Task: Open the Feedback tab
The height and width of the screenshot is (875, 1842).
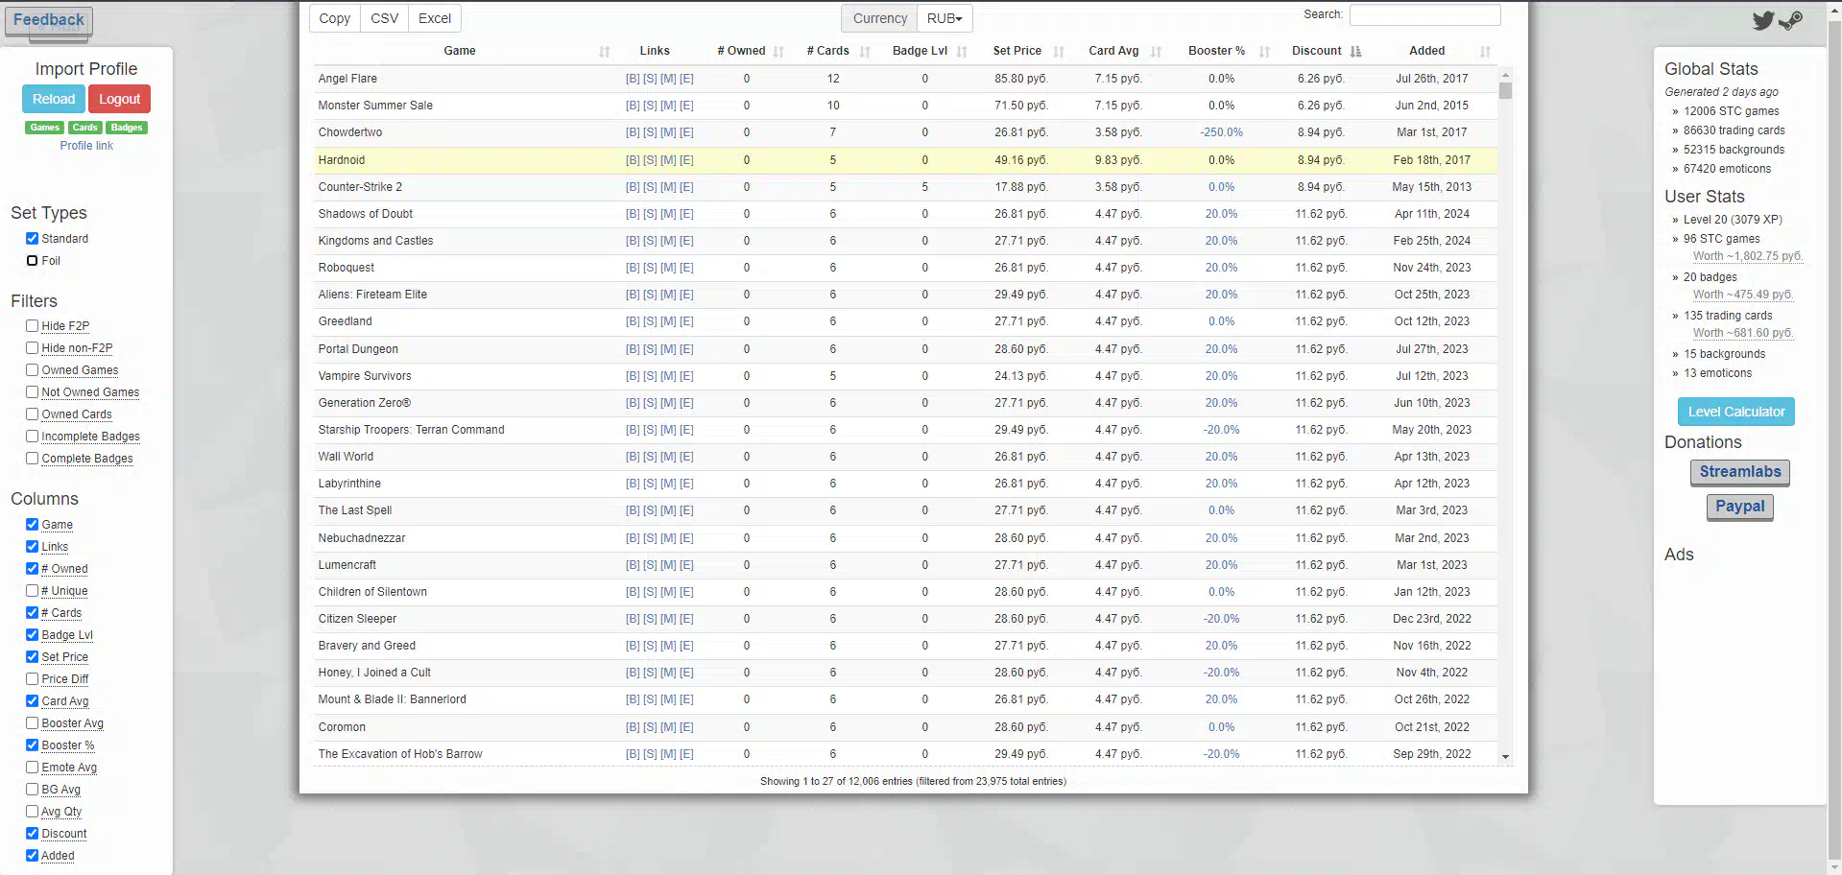Action: (49, 20)
